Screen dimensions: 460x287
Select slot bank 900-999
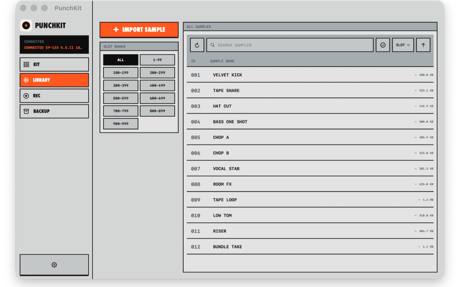(121, 124)
